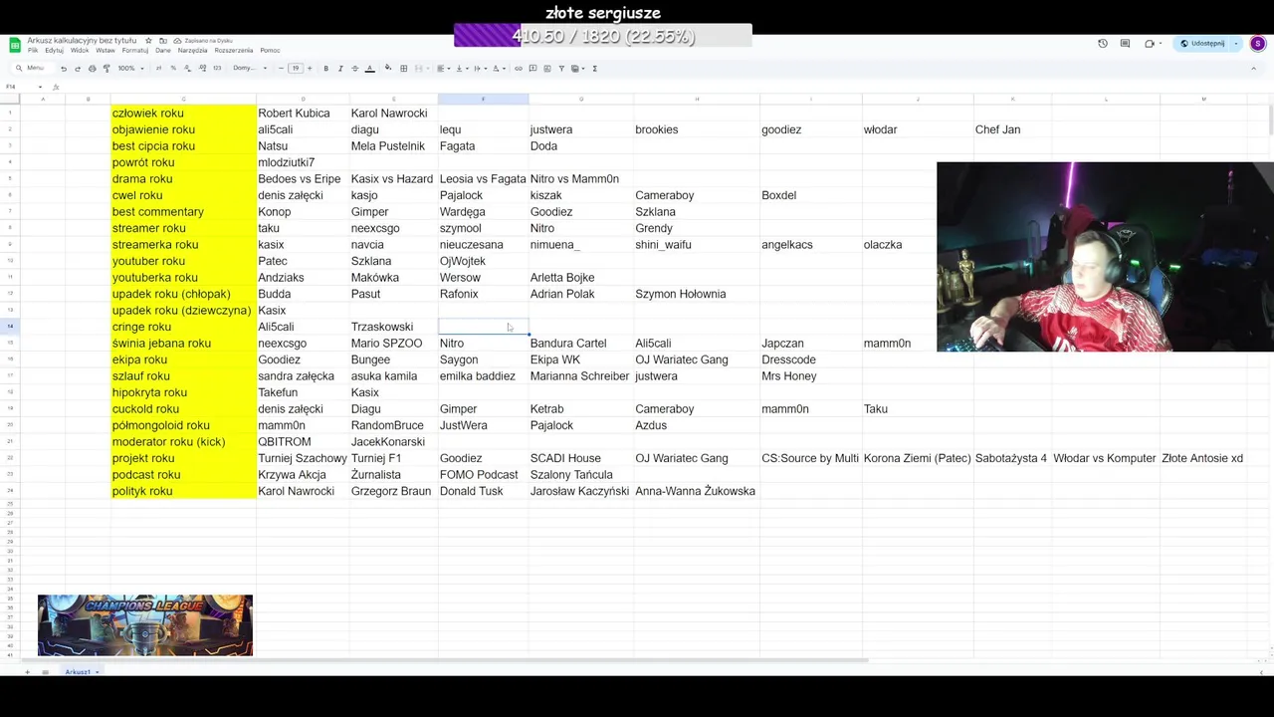Click the Champions League image in the sheet

pyautogui.click(x=145, y=625)
